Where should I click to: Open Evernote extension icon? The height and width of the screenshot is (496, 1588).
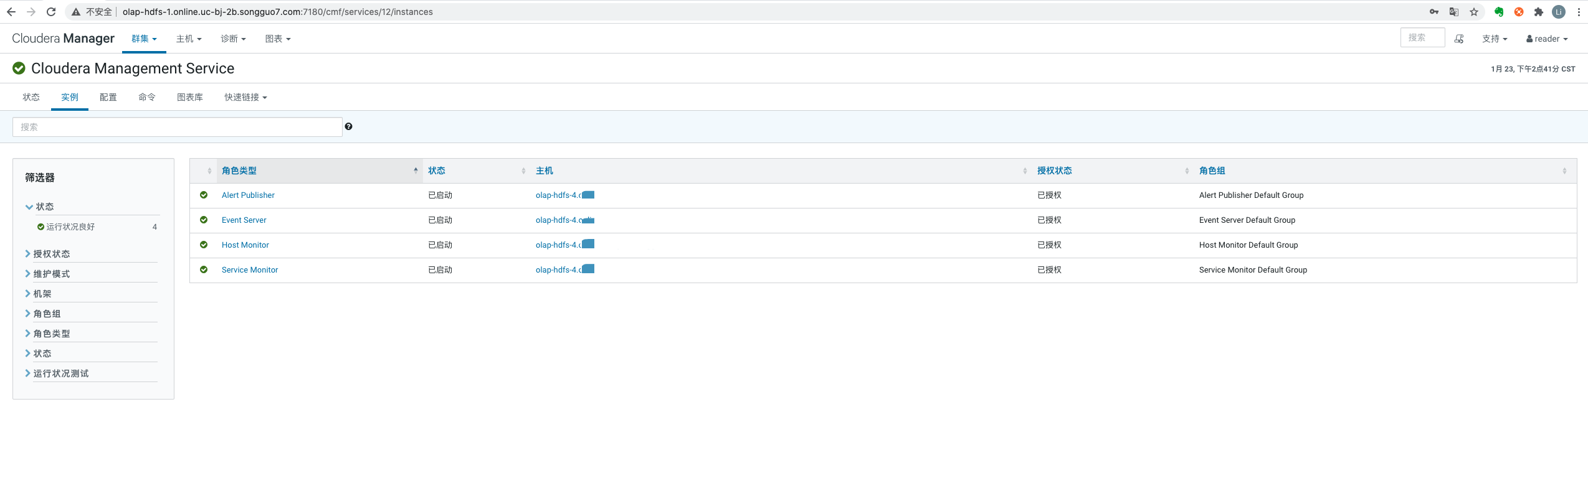click(x=1499, y=12)
